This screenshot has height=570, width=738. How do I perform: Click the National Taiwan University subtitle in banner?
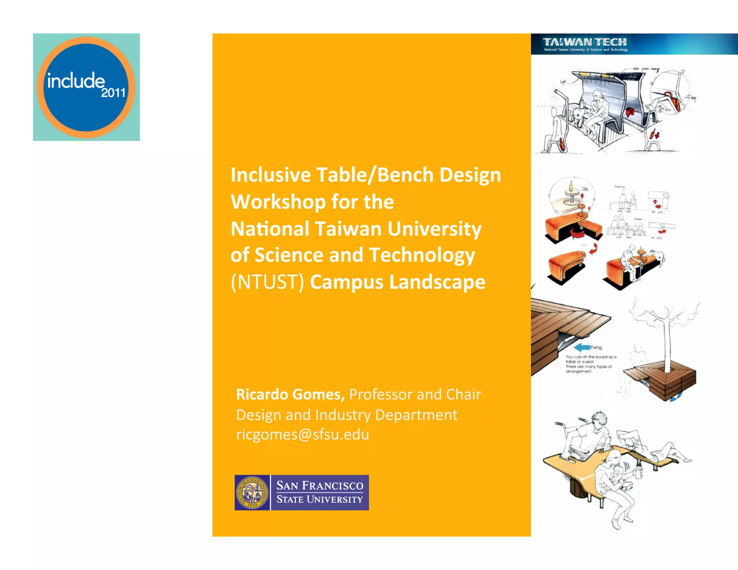(586, 50)
